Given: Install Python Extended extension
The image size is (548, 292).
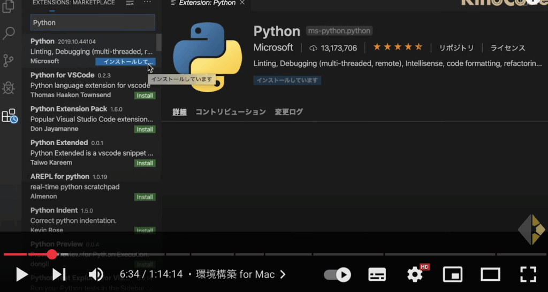Looking at the screenshot, I should pos(144,163).
